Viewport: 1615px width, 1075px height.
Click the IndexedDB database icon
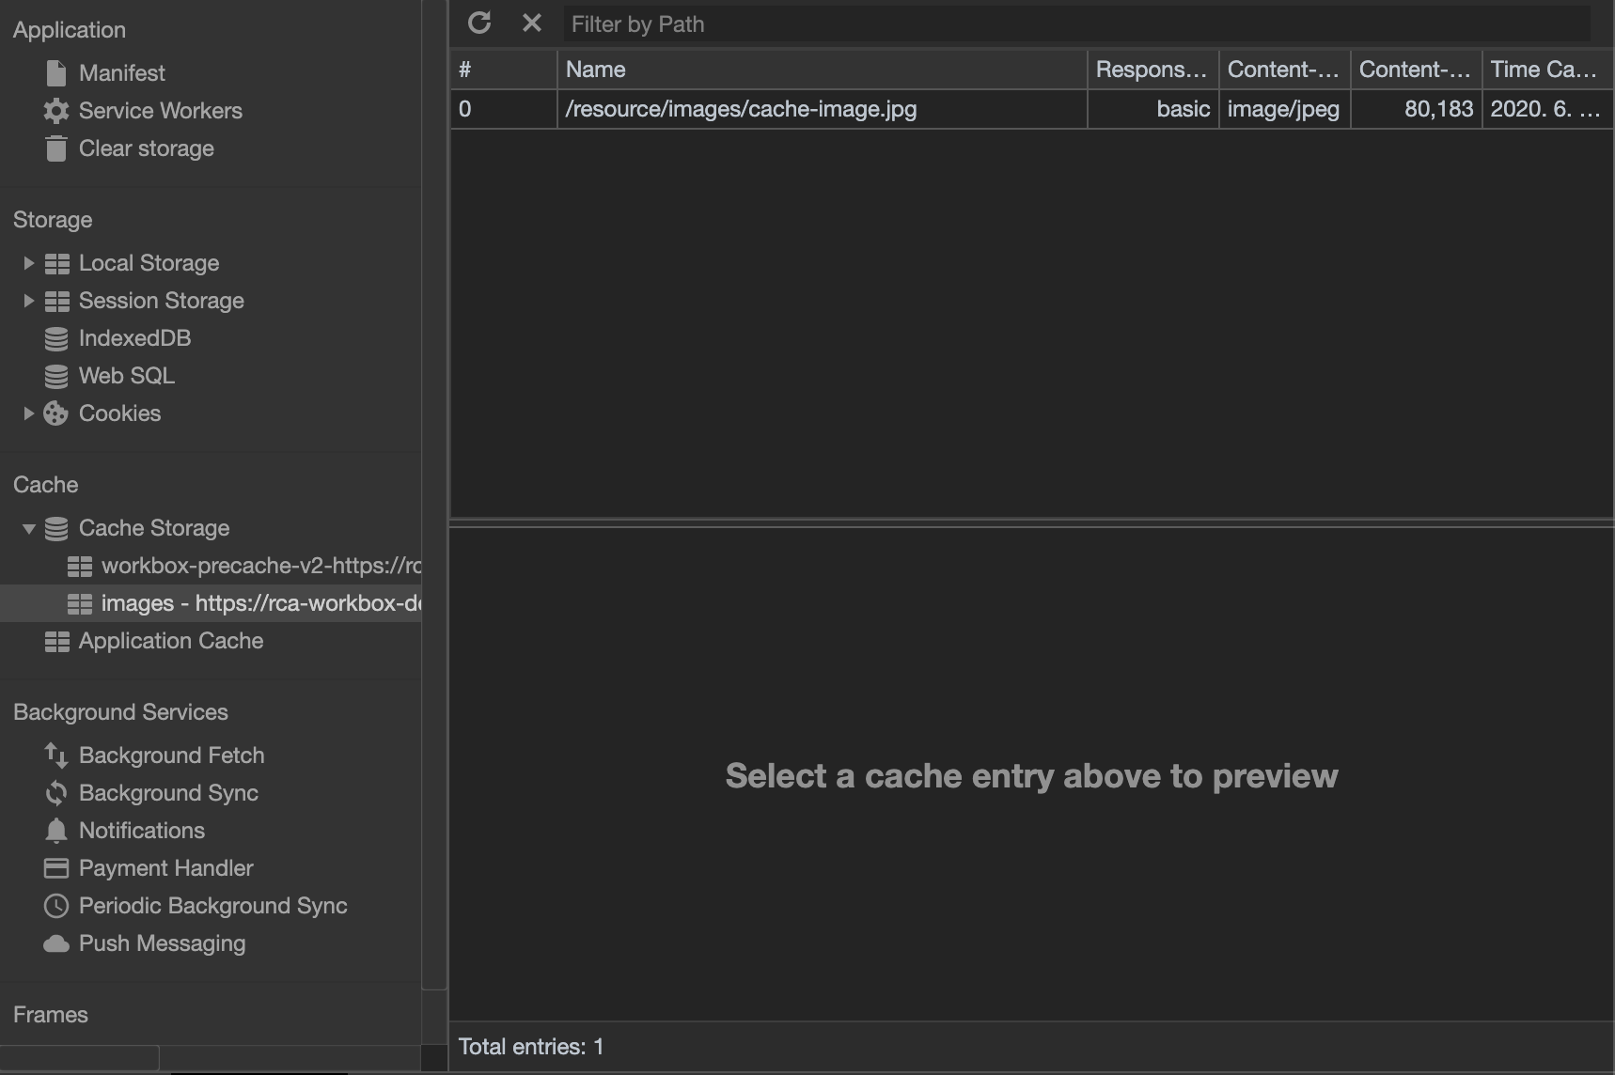point(56,338)
